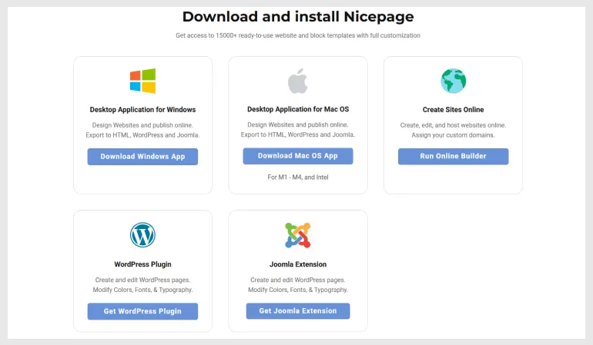This screenshot has width=593, height=345.
Task: Click the globe icon for Create Sites Online
Action: tap(453, 81)
